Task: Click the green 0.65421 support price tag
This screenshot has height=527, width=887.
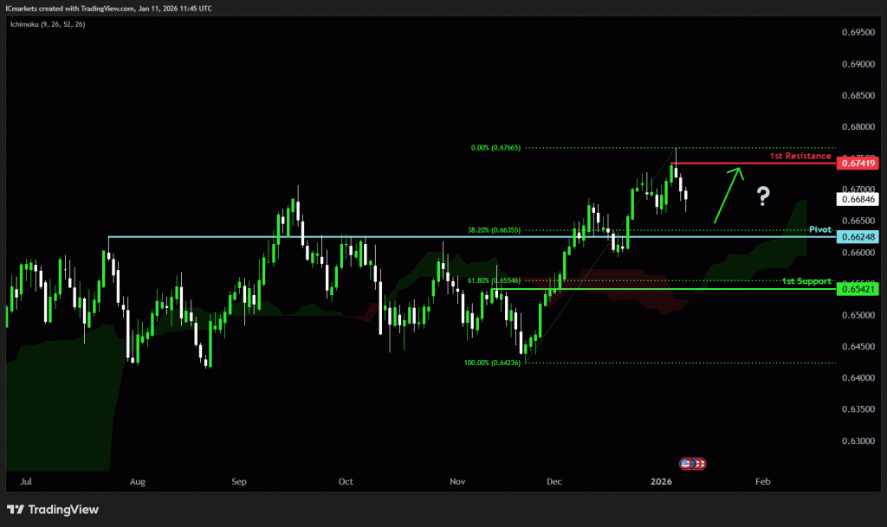Action: click(x=858, y=289)
